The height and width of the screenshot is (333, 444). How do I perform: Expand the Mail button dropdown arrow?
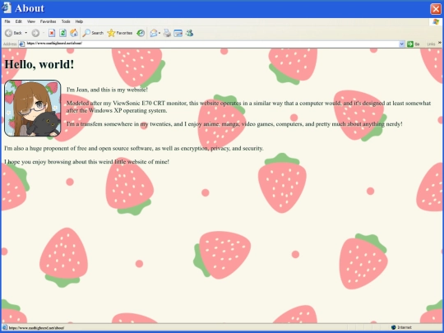(160, 33)
